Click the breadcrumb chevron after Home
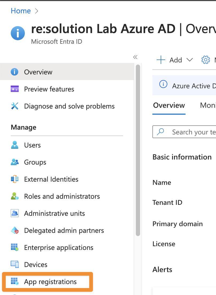 click(37, 11)
